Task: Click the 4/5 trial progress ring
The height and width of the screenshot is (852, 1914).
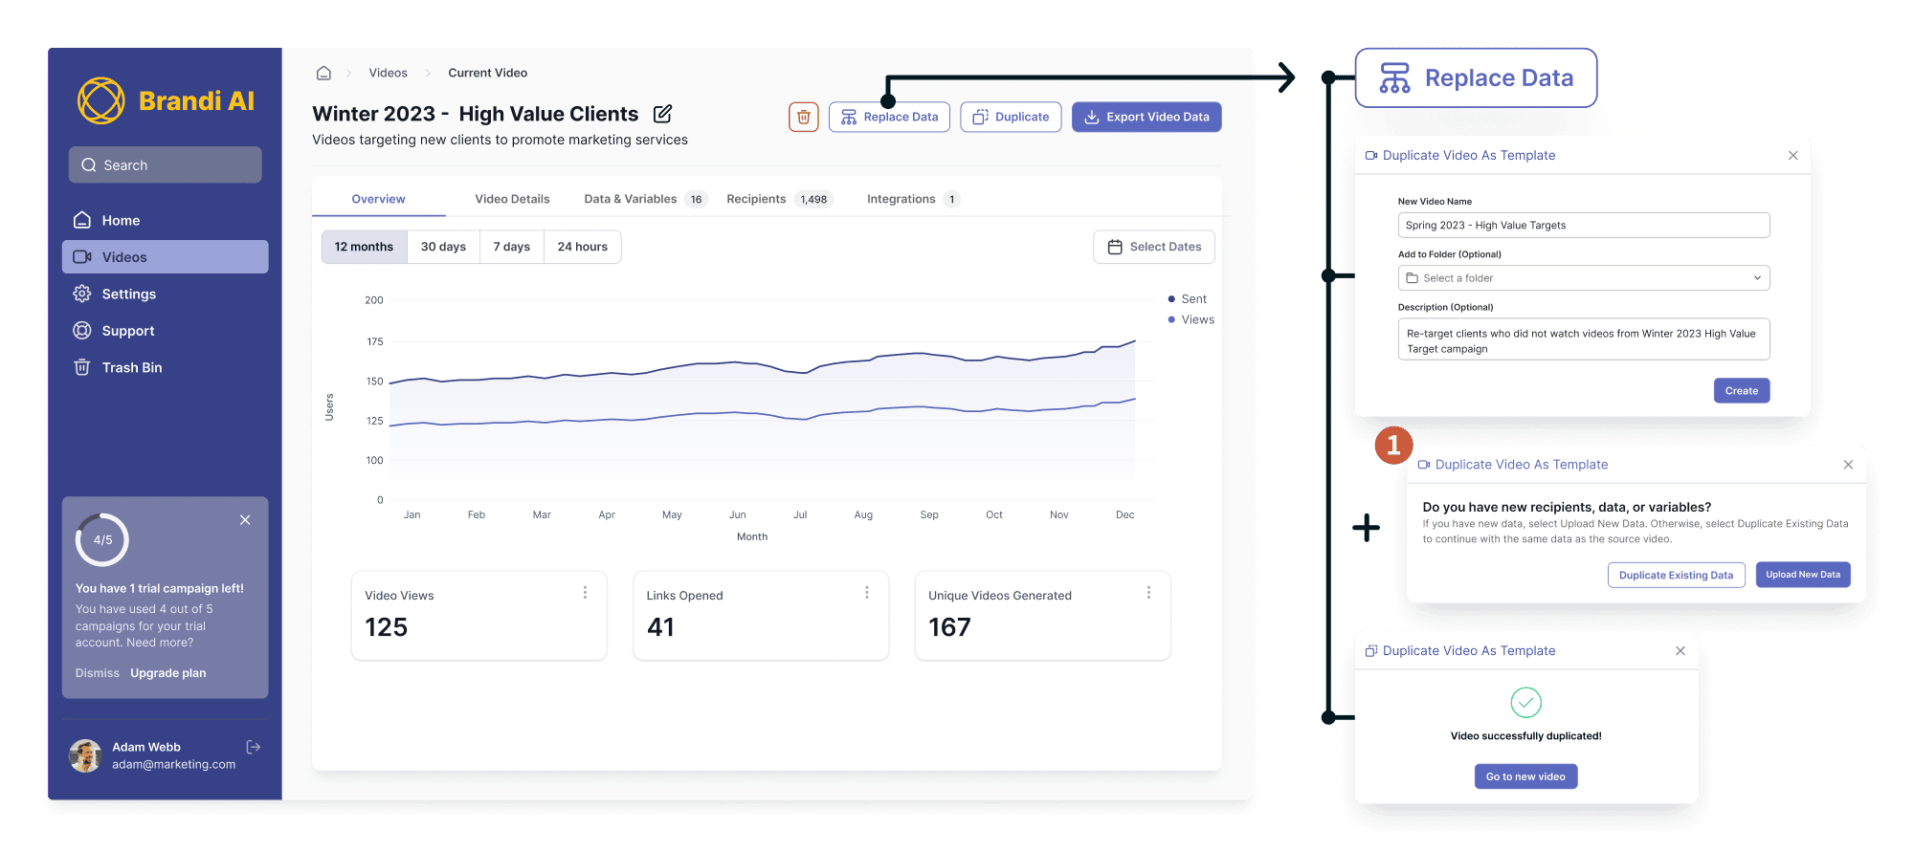Action: pyautogui.click(x=102, y=539)
